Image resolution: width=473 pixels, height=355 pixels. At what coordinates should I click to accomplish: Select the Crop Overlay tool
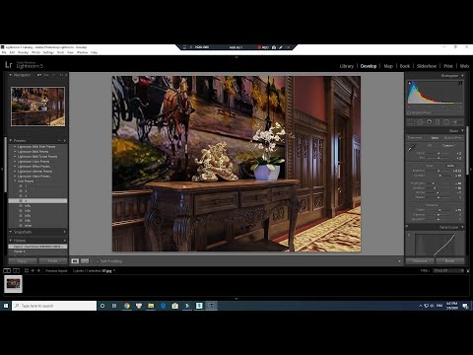coord(410,122)
